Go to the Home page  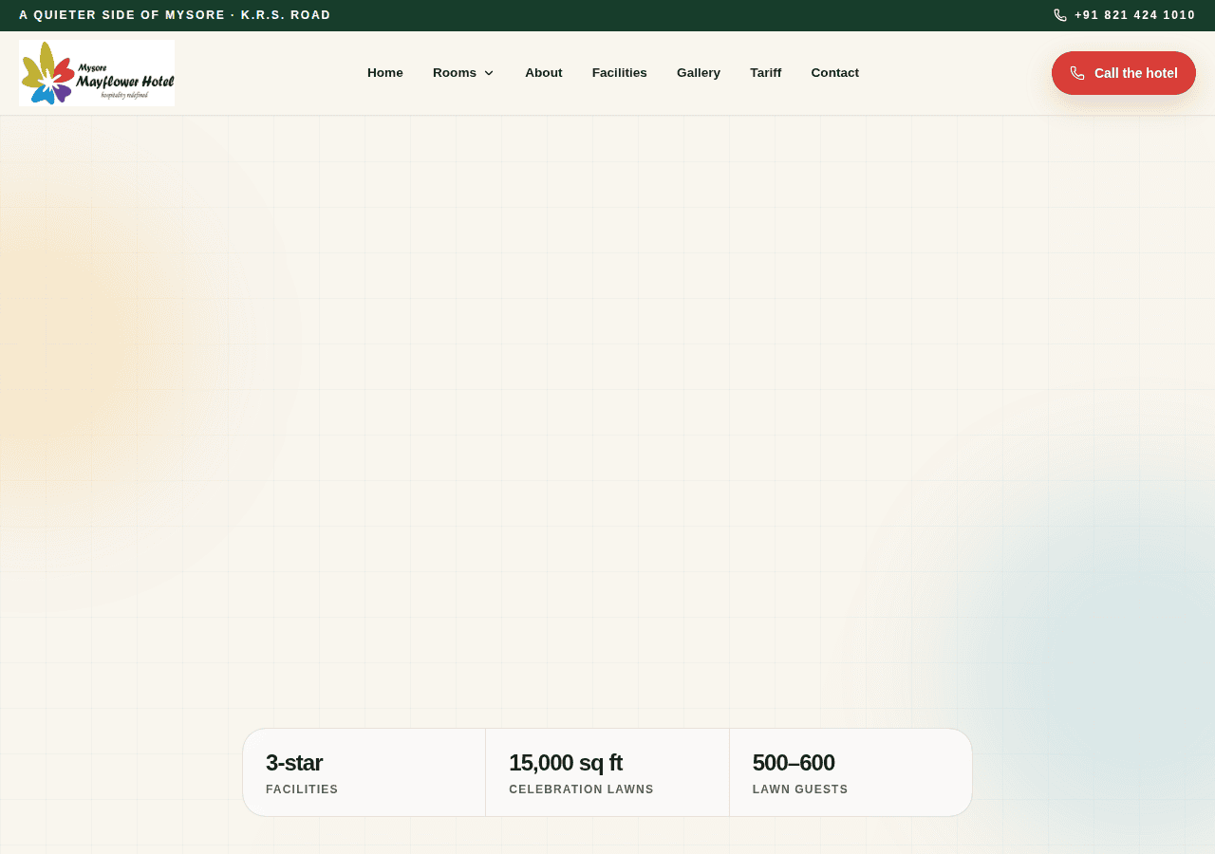(x=385, y=73)
